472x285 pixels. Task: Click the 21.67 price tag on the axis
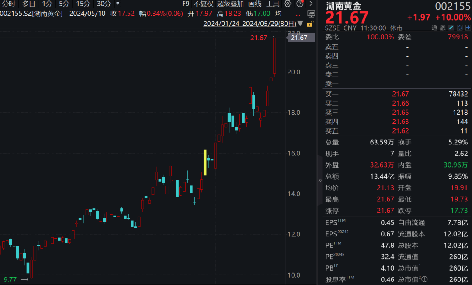click(x=301, y=38)
